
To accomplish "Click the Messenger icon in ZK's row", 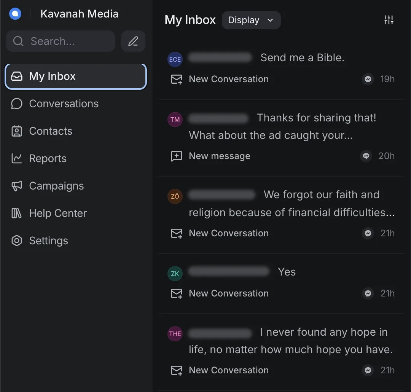I will coord(368,293).
